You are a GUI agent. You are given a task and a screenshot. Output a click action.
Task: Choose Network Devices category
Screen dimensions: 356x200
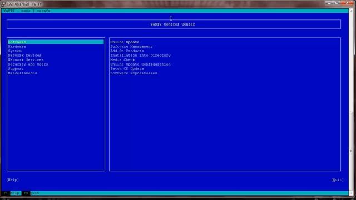tap(24, 56)
